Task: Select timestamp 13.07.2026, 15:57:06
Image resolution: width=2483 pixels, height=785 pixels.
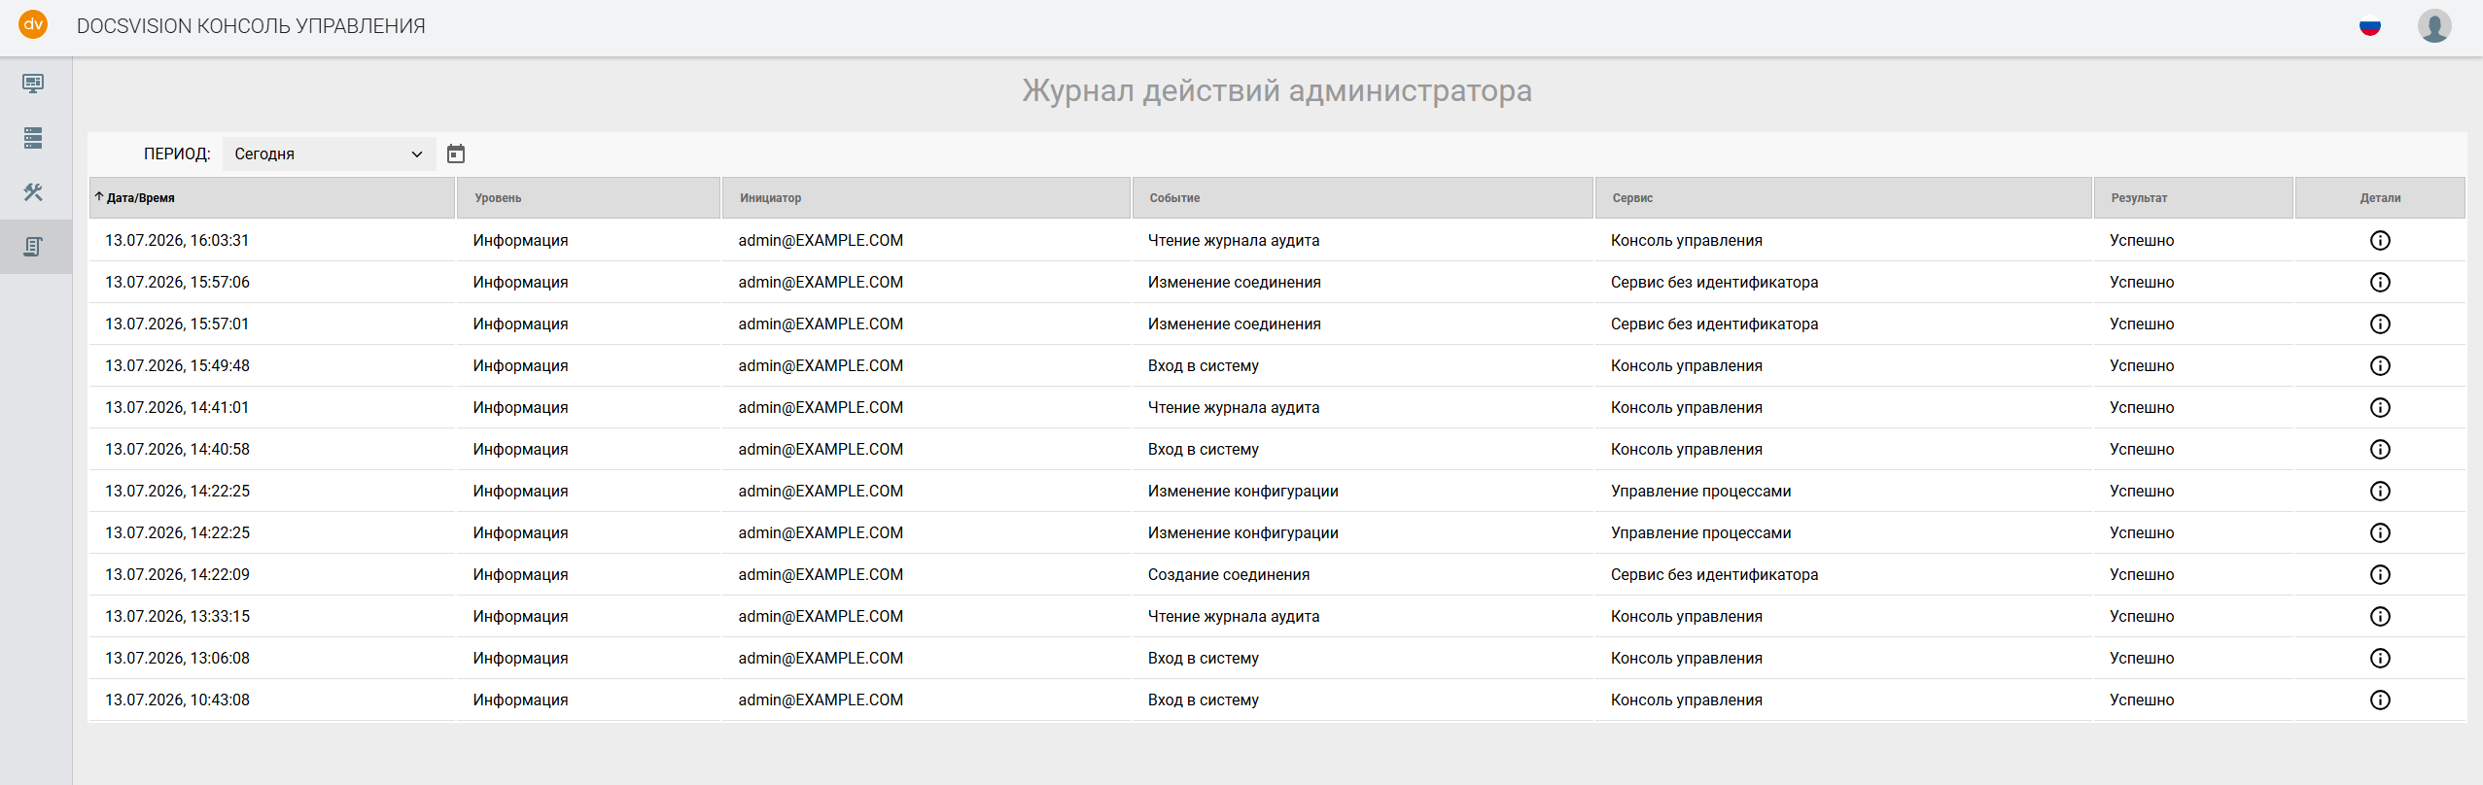Action: tap(177, 282)
